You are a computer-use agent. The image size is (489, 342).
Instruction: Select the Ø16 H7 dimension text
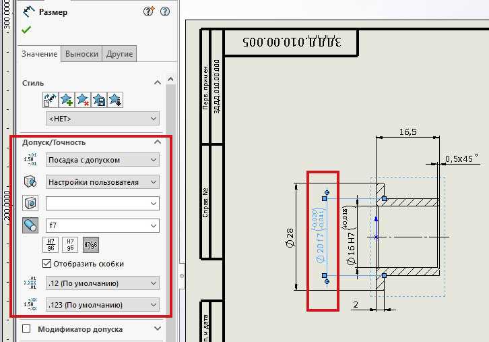pyautogui.click(x=350, y=236)
